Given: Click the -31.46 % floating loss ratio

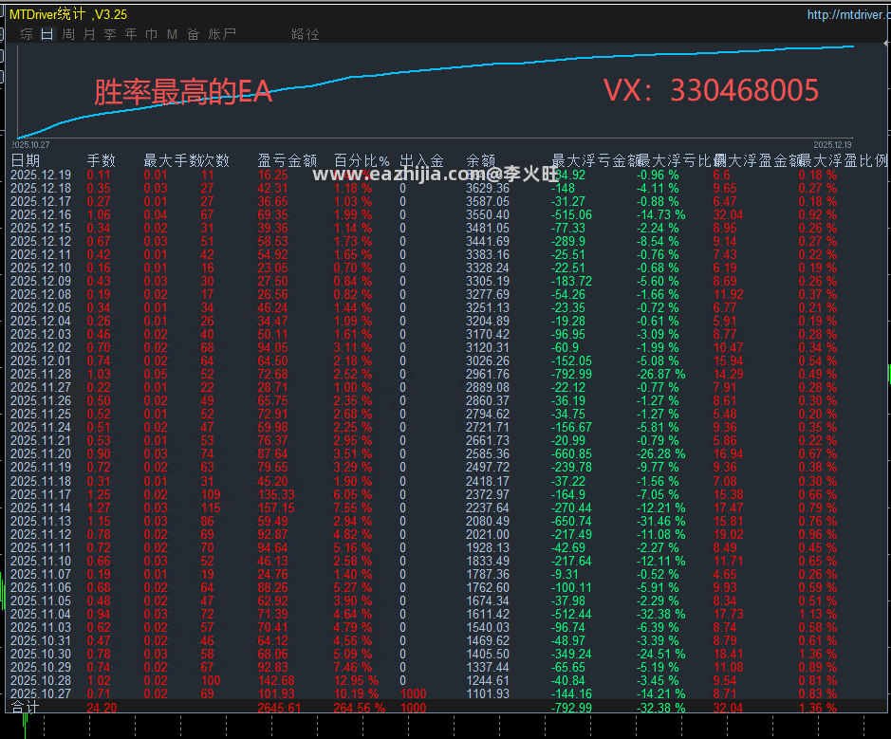Looking at the screenshot, I should tap(660, 522).
